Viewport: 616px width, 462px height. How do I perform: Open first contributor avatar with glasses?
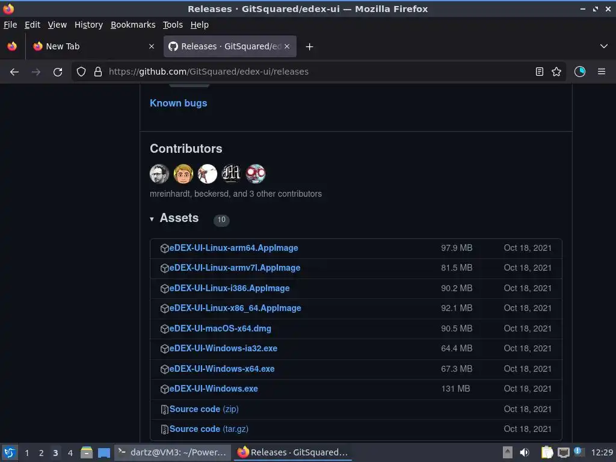159,174
